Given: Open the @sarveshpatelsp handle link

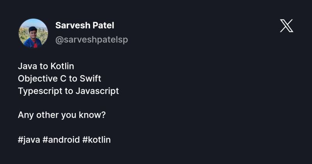Looking at the screenshot, I should point(92,40).
